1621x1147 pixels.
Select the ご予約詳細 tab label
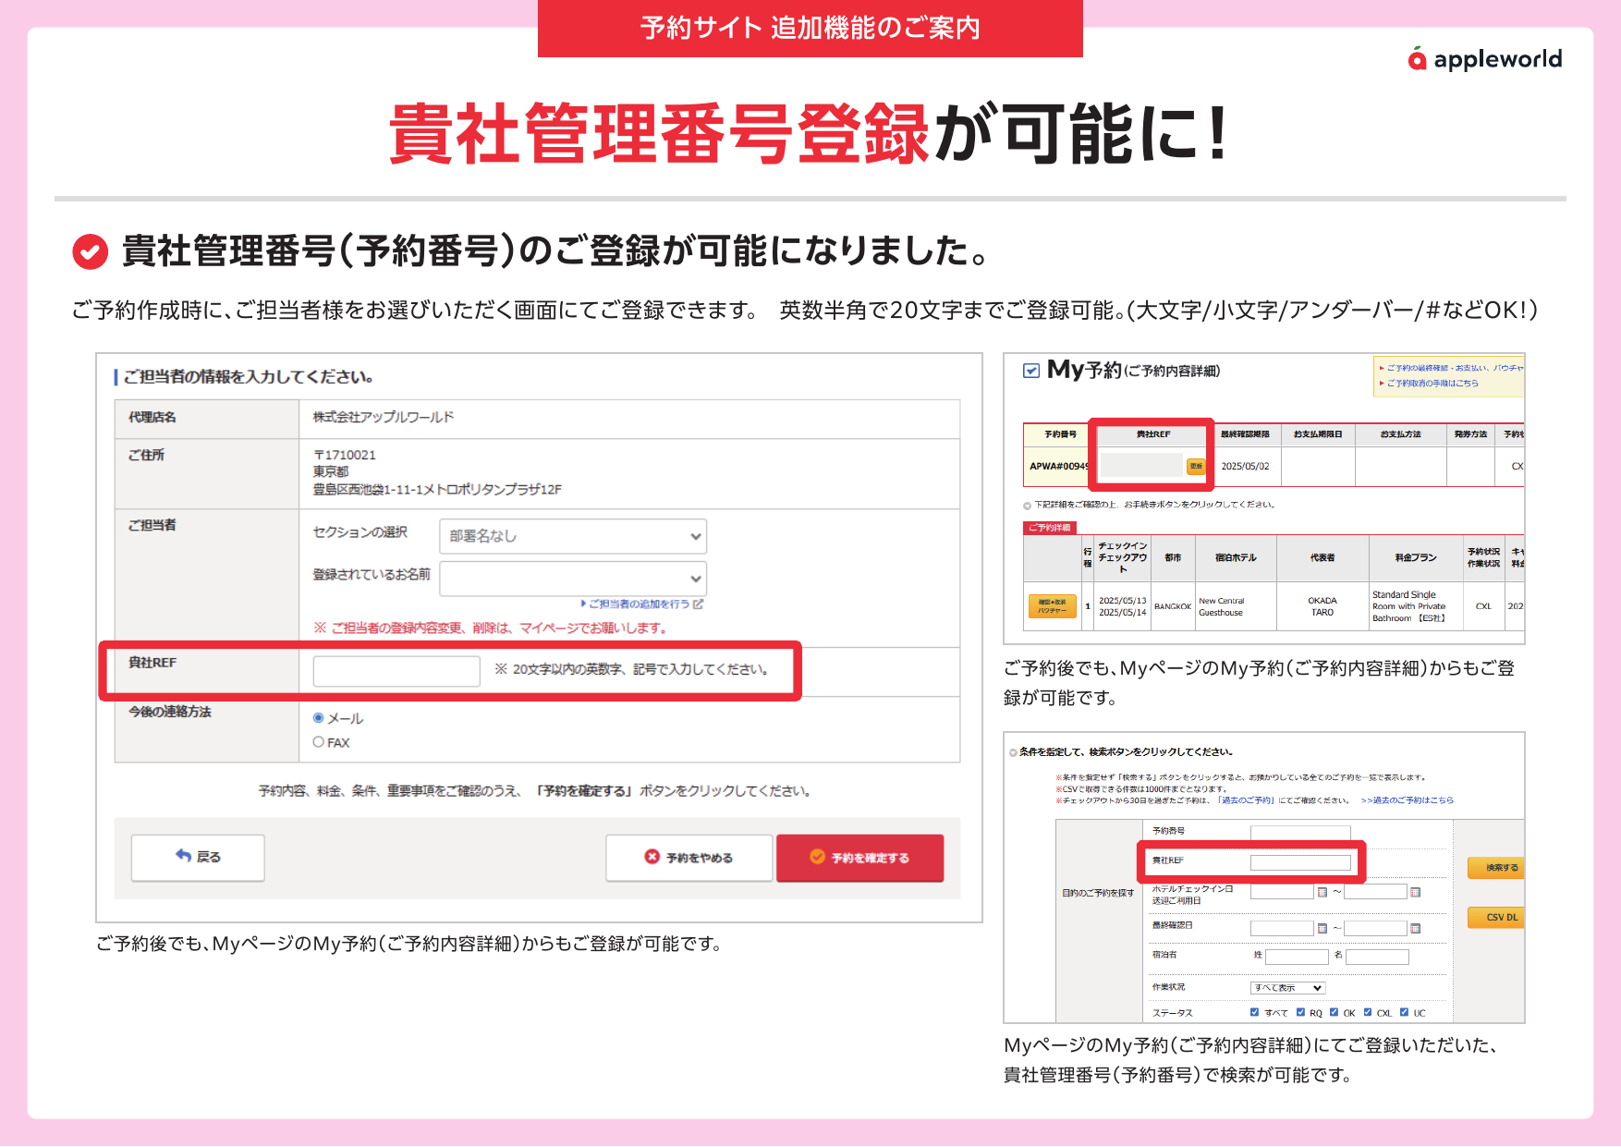(x=1049, y=528)
